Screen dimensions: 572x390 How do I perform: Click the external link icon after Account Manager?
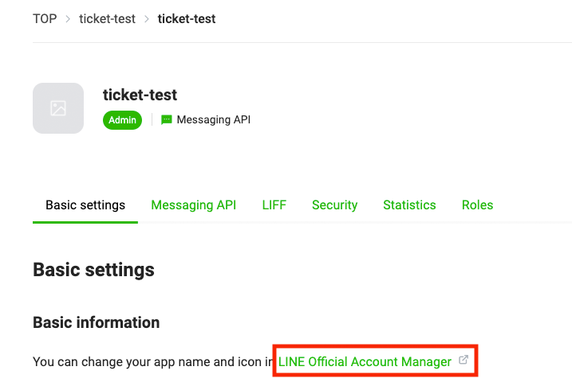pos(464,360)
